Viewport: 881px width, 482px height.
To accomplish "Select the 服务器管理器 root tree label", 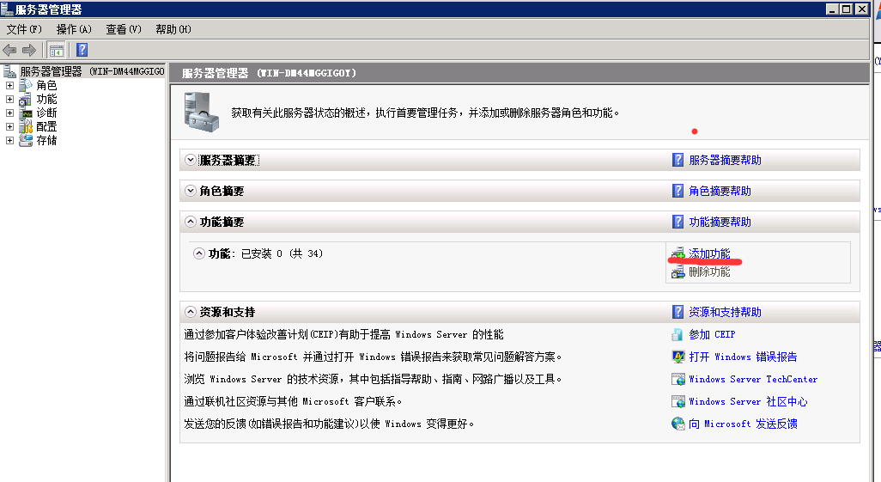I will [92, 71].
